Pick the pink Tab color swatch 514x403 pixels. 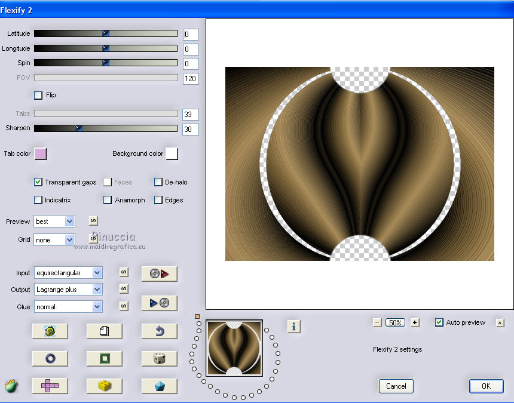[x=40, y=154]
